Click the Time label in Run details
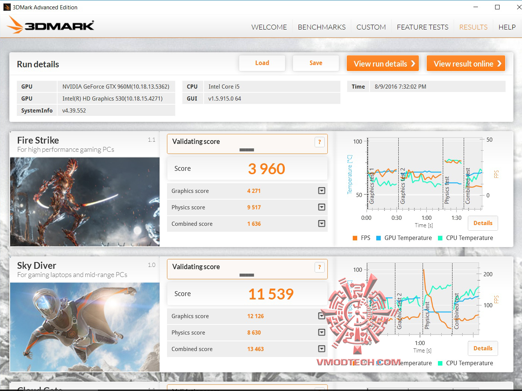The width and height of the screenshot is (522, 391). tap(358, 87)
